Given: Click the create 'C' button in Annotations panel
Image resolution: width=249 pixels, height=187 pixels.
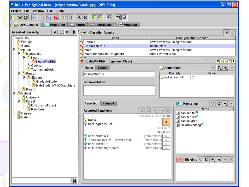Looking at the screenshot, I should pos(219,68).
